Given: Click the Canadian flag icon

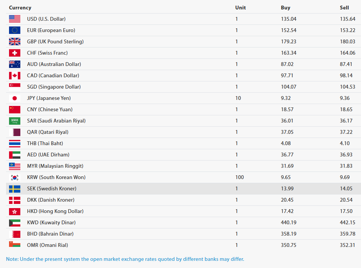Looking at the screenshot, I should [15, 75].
